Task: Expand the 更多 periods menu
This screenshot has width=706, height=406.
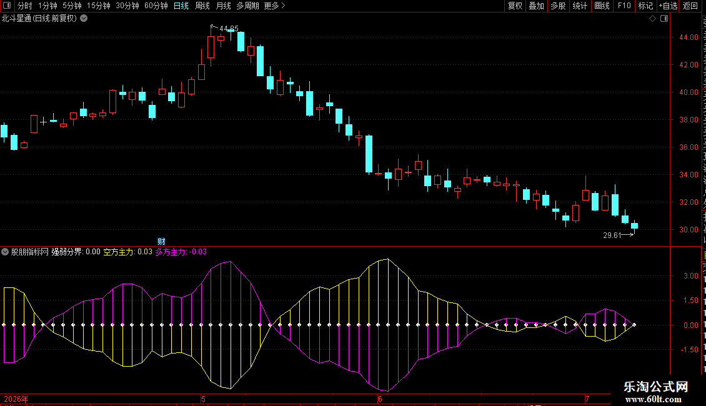Action: click(x=275, y=6)
